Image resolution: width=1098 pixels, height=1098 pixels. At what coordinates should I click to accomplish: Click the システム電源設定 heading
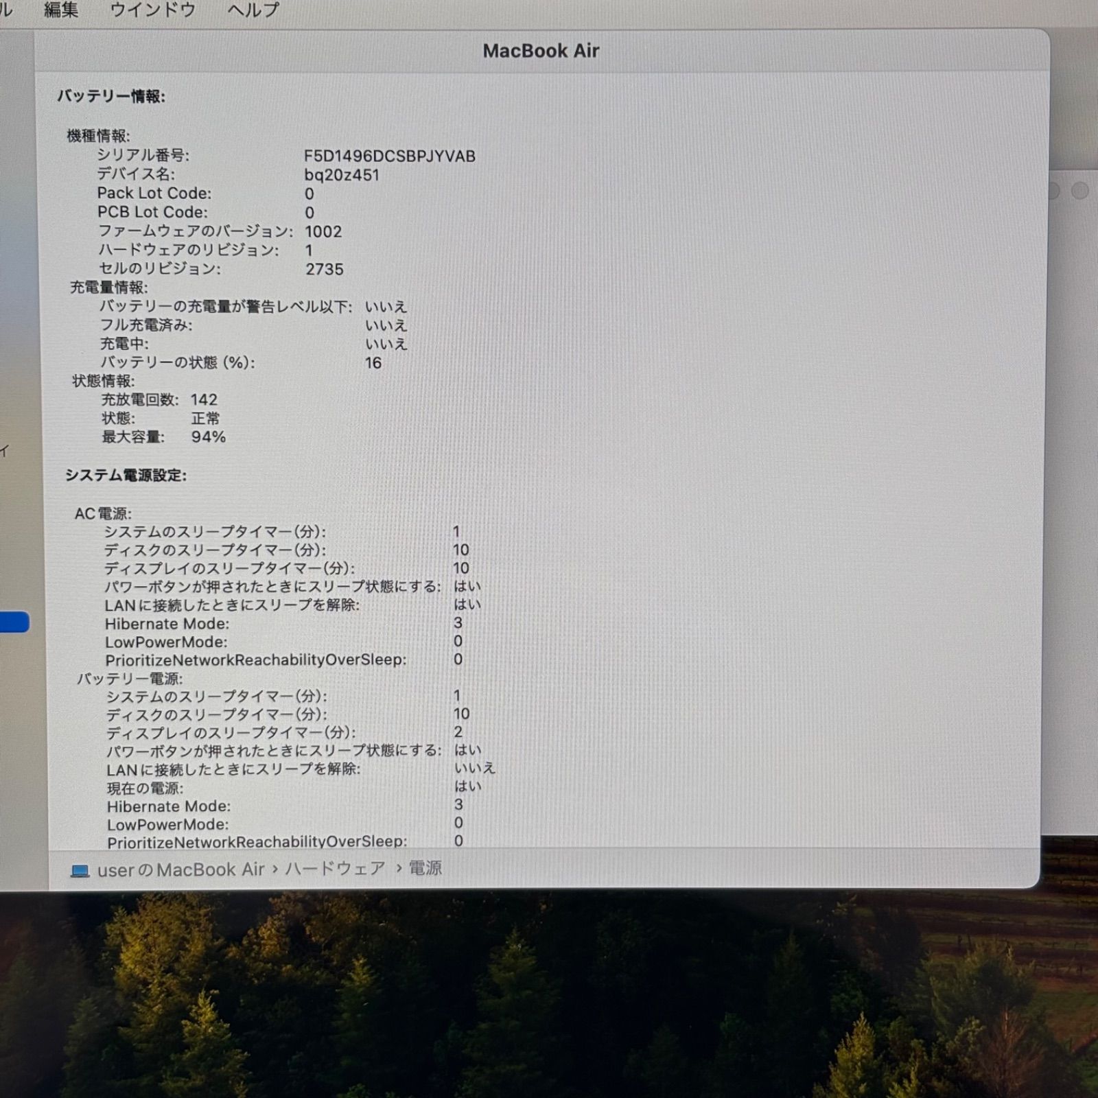[126, 475]
